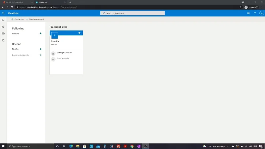Toggle follow star on FirstSite card
This screenshot has height=149, width=265.
(79, 33)
